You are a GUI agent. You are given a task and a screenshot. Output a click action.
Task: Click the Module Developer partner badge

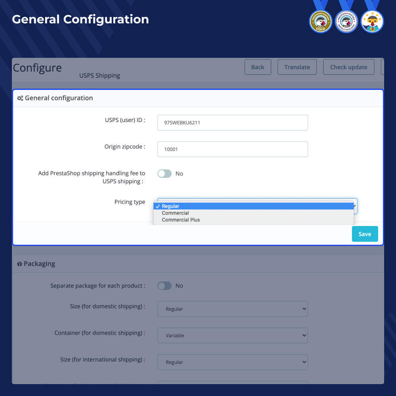point(346,21)
